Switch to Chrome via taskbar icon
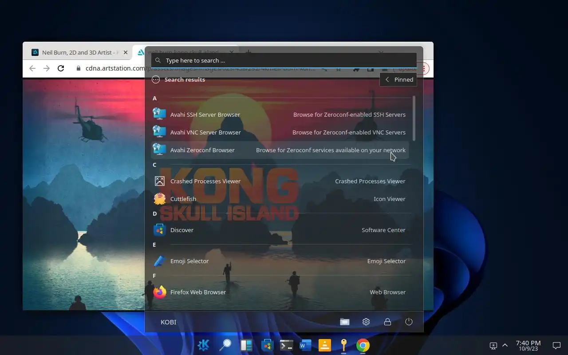 tap(363, 345)
